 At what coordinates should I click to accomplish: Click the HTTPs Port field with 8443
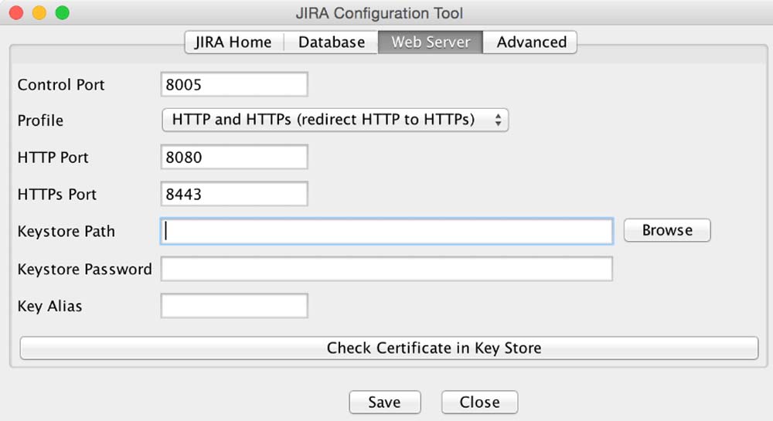[234, 195]
